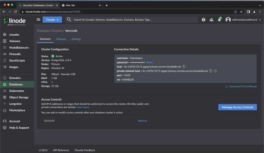Screen dimensions: 264x153
Task: Select the port 5432 value
Action: pyautogui.click(x=127, y=75)
